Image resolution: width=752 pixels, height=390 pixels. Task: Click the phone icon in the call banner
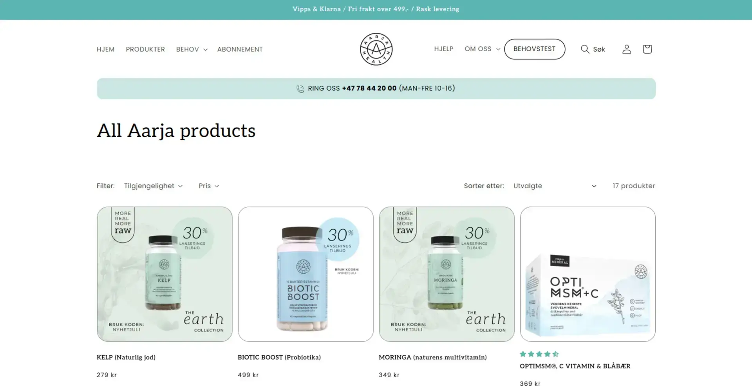[x=300, y=89]
